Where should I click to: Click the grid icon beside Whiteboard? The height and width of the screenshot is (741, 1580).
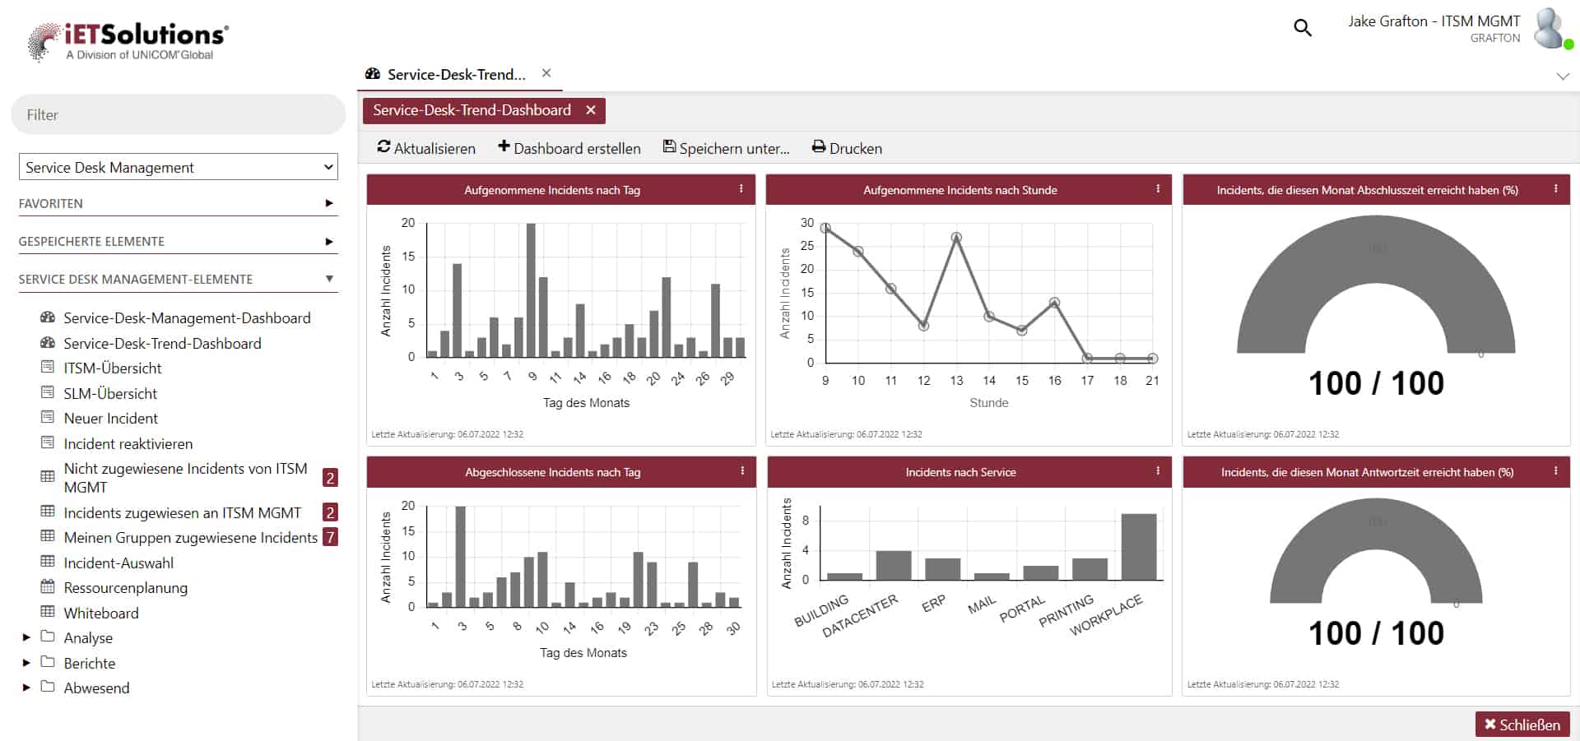(x=47, y=612)
